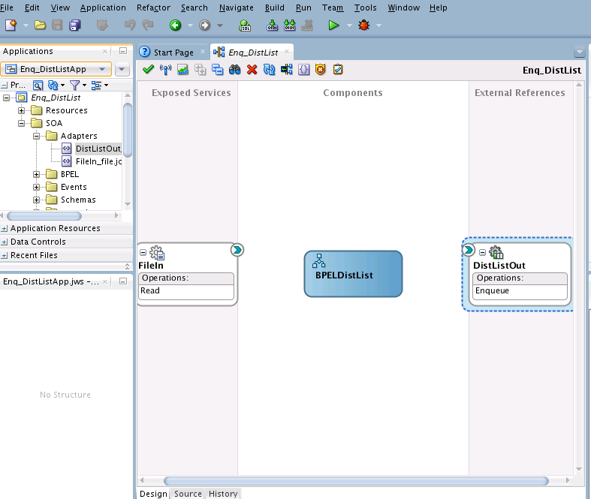This screenshot has width=591, height=499.
Task: Click the Open folder icon in toolbar
Action: pyautogui.click(x=40, y=26)
